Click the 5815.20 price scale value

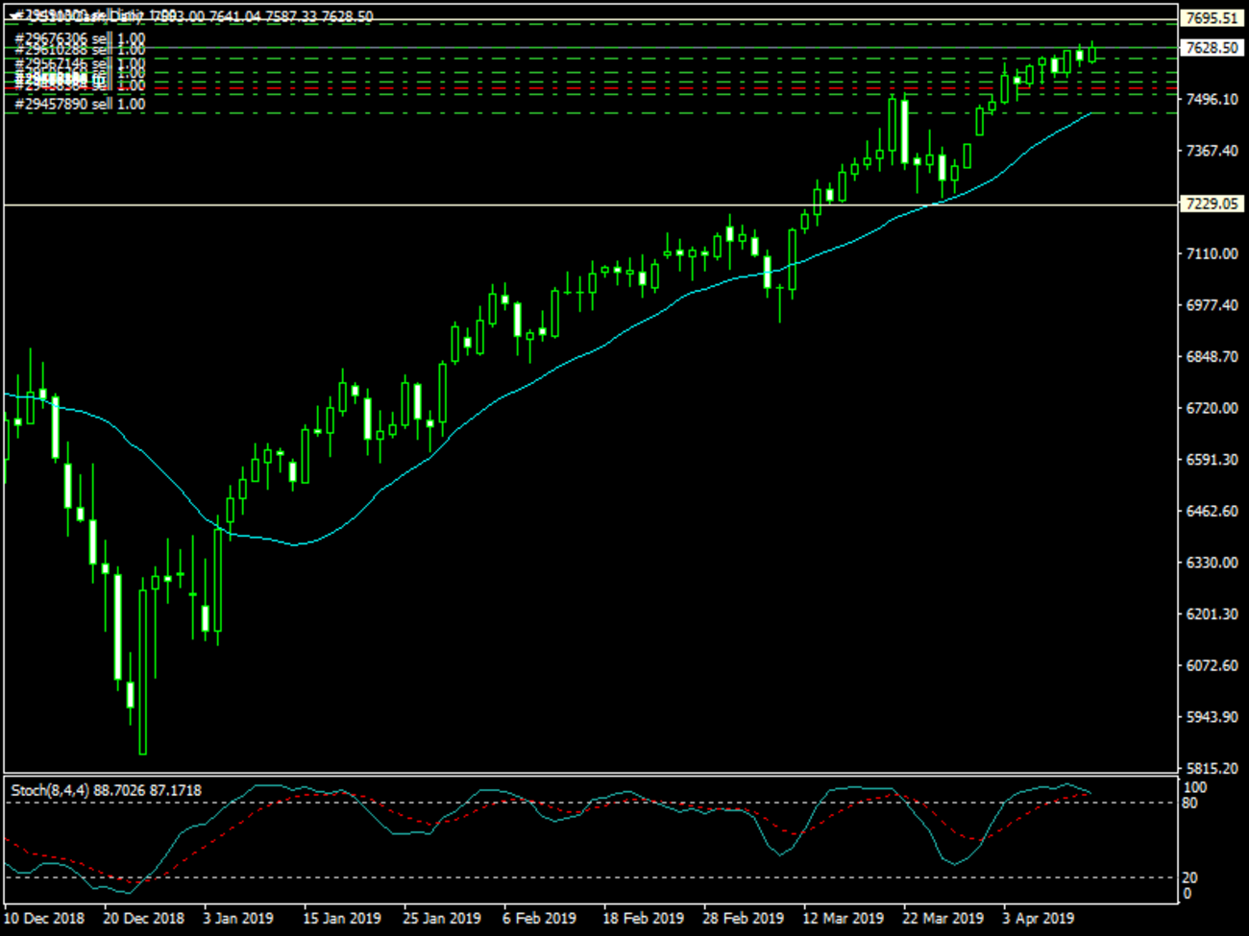coord(1212,768)
